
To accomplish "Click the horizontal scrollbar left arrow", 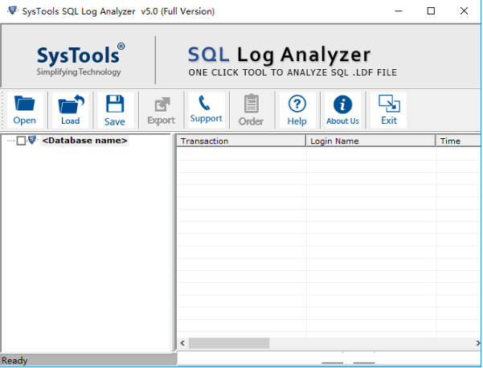I will 182,343.
